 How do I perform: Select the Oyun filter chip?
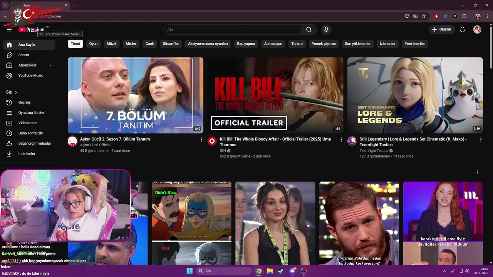pyautogui.click(x=94, y=43)
